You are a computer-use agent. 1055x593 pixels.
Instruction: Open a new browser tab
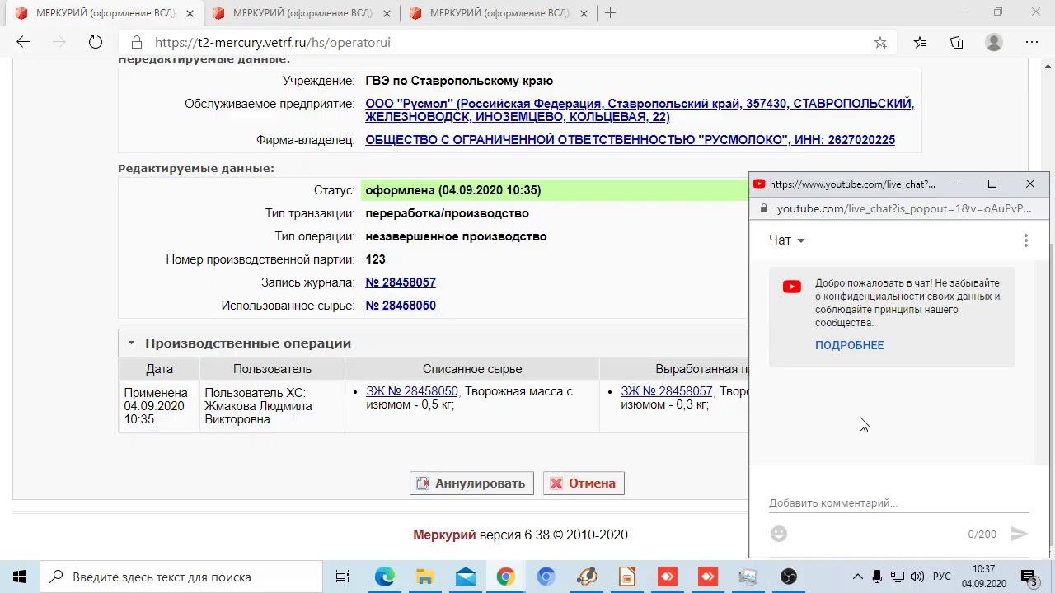pyautogui.click(x=610, y=13)
